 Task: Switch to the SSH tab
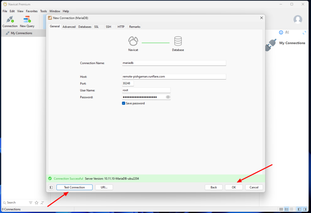point(108,27)
